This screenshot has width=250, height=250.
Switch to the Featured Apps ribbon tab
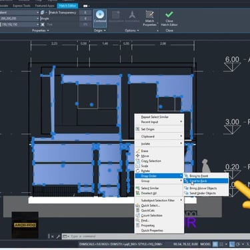coord(45,6)
